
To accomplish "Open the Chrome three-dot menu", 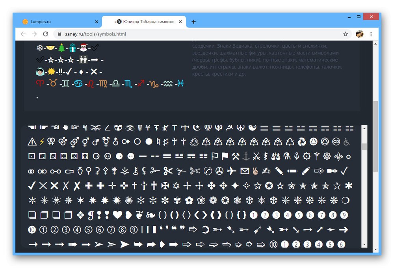I will [371, 34].
